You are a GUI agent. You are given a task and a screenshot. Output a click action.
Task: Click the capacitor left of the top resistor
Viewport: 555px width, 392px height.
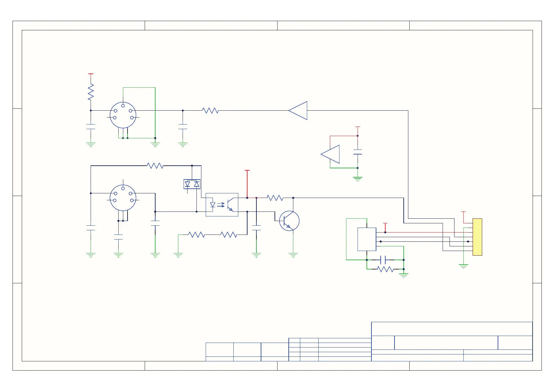click(x=183, y=126)
